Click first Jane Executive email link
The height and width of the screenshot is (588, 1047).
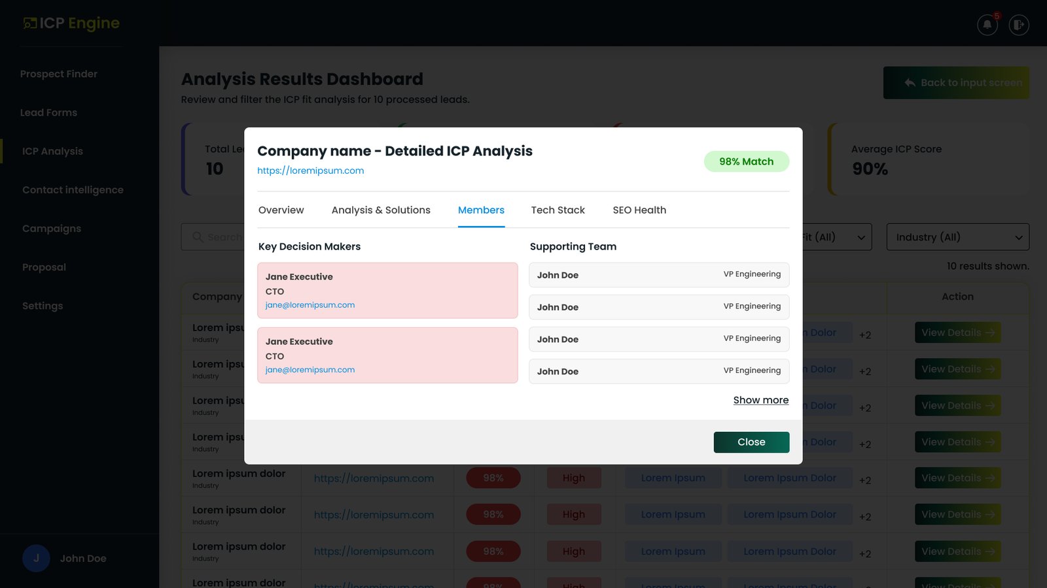tap(310, 305)
